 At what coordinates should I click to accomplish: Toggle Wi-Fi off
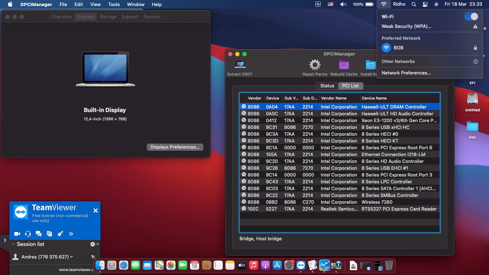click(471, 16)
